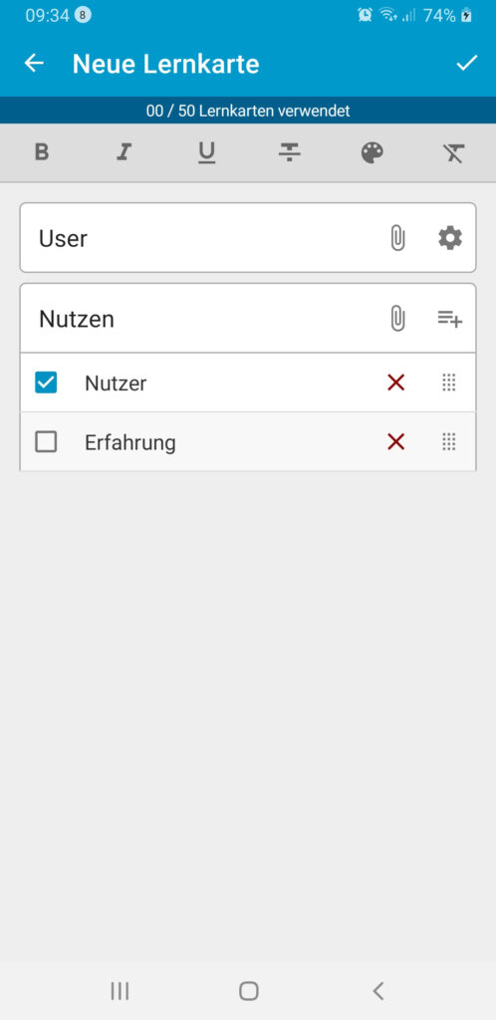Open Android recent apps button
This screenshot has height=1020, width=496.
(120, 991)
